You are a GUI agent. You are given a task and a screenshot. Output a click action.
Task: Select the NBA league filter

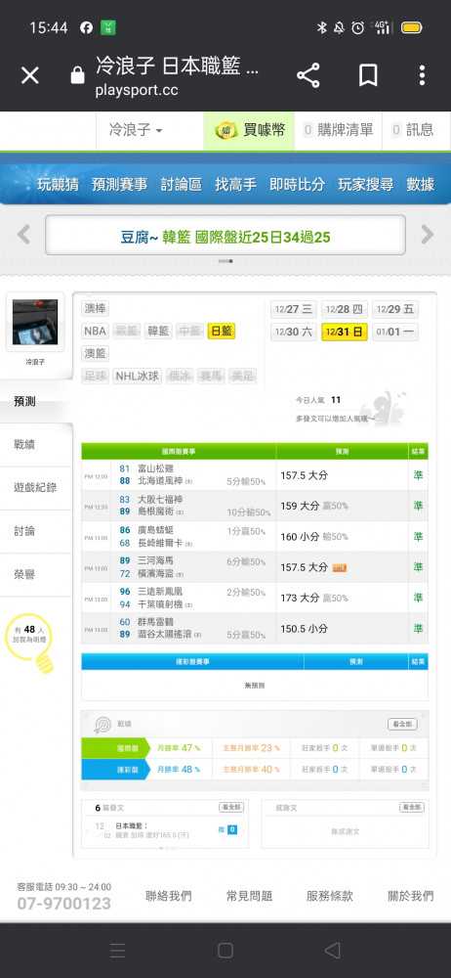[96, 331]
